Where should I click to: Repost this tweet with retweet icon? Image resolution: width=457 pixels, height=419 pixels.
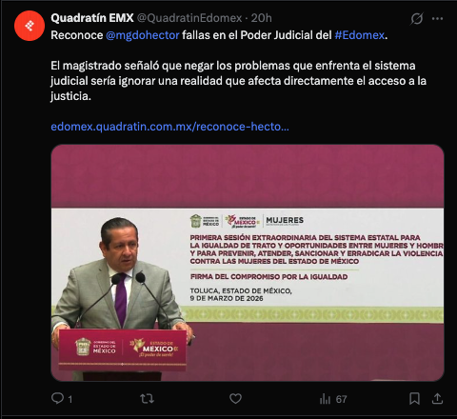tap(147, 398)
